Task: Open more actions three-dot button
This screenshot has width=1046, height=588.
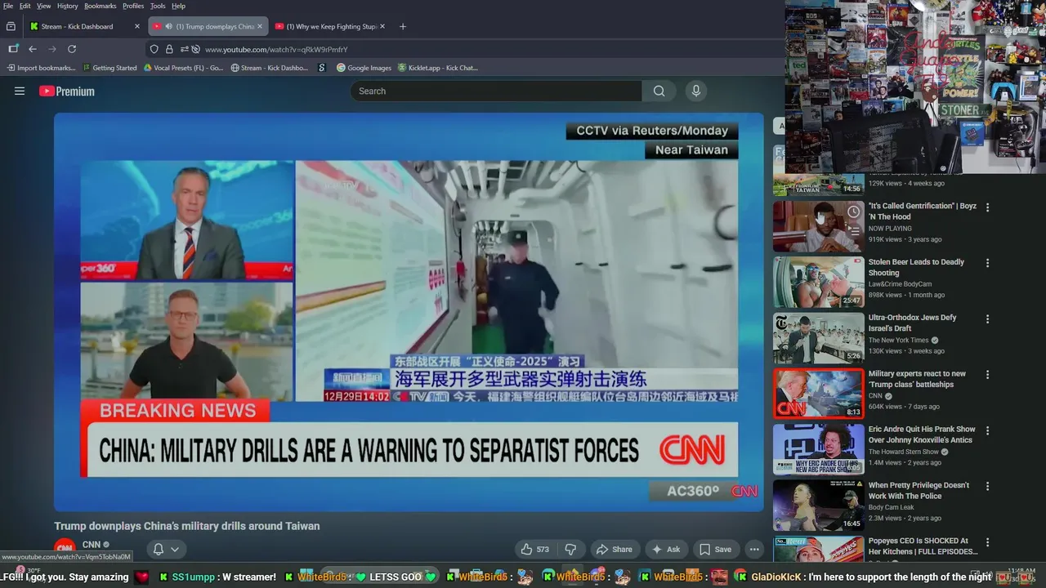Action: pos(754,550)
